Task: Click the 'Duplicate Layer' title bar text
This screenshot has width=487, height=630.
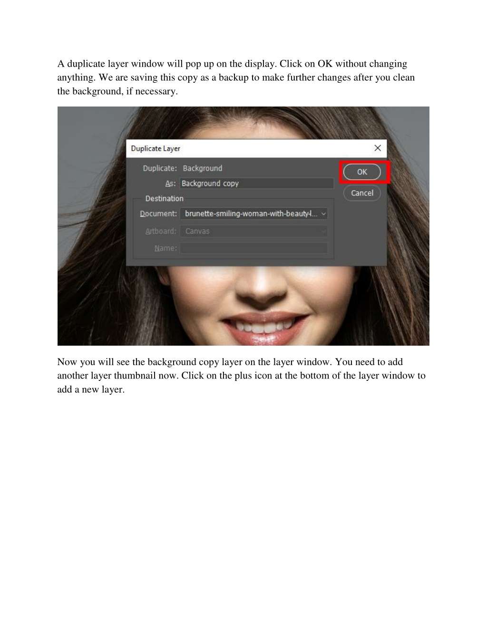Action: (x=156, y=148)
